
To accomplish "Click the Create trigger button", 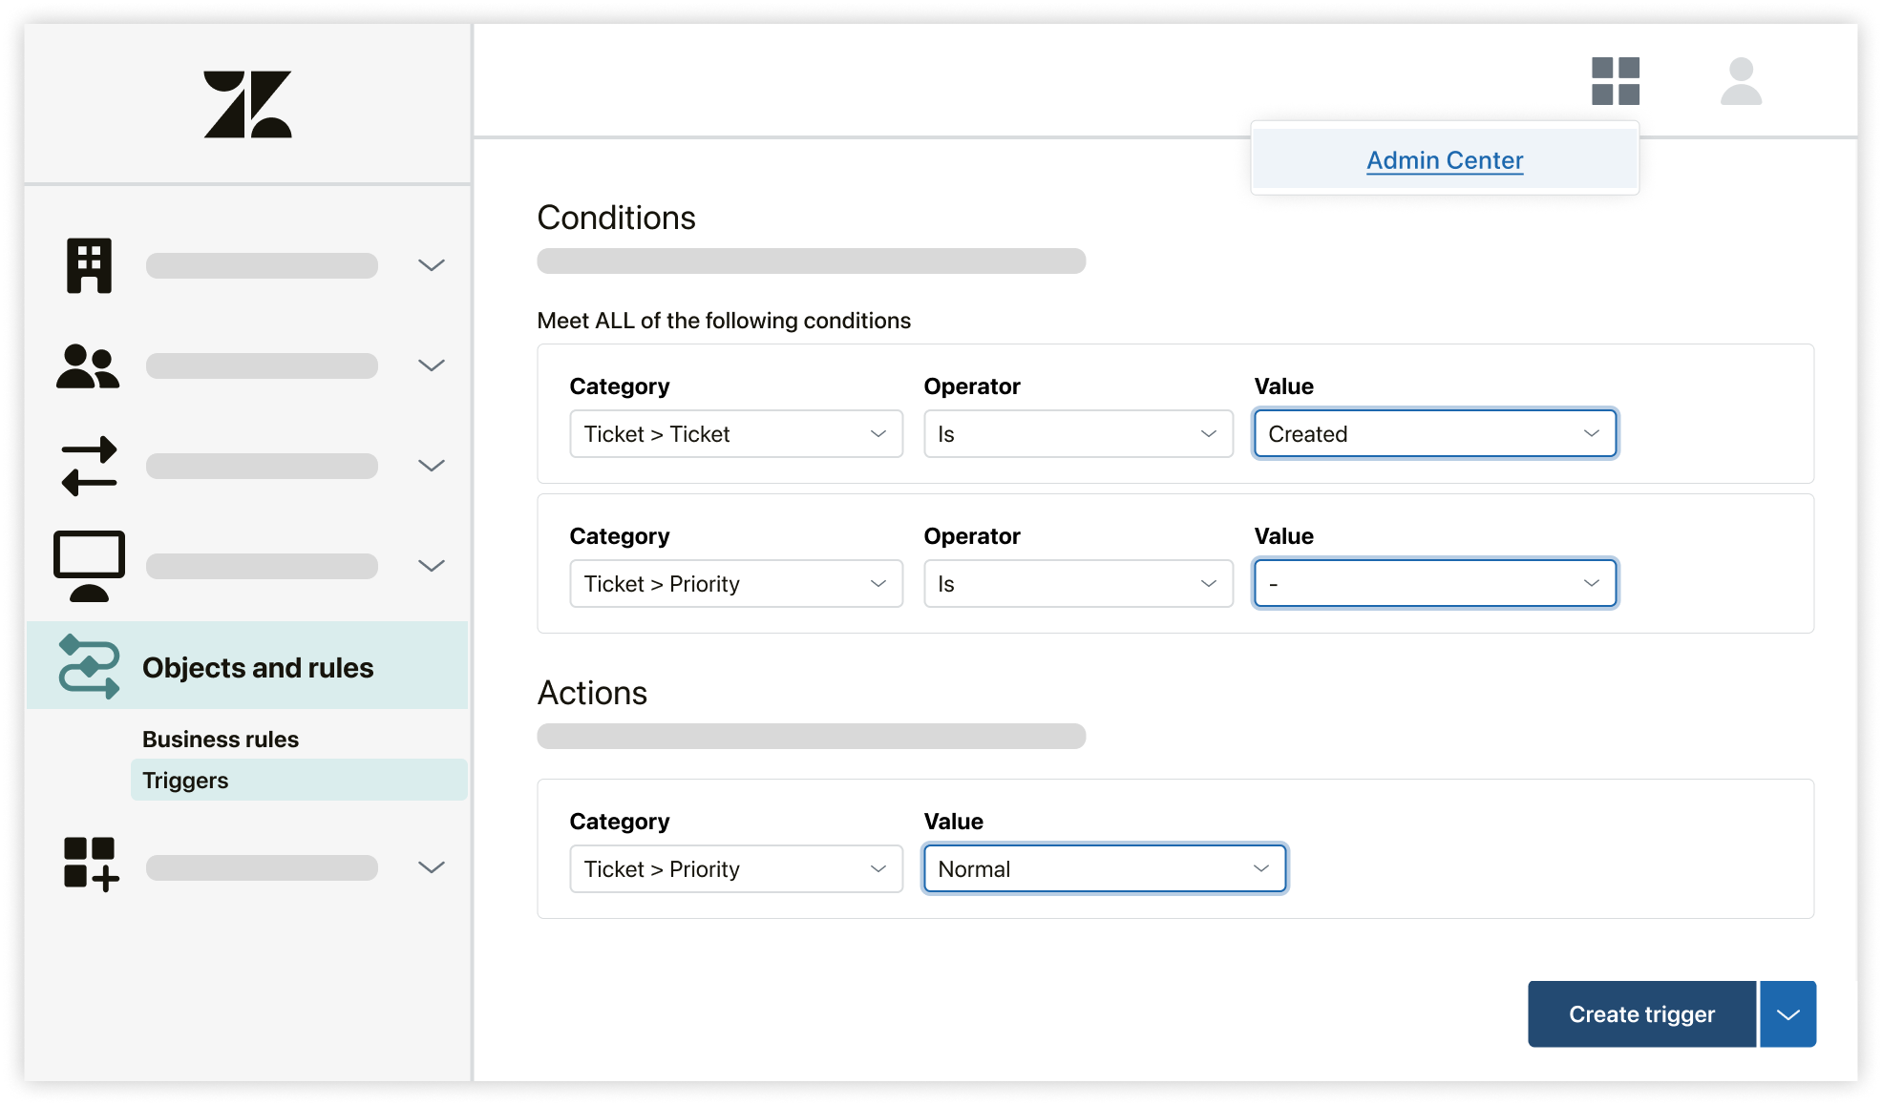I will tap(1644, 1013).
